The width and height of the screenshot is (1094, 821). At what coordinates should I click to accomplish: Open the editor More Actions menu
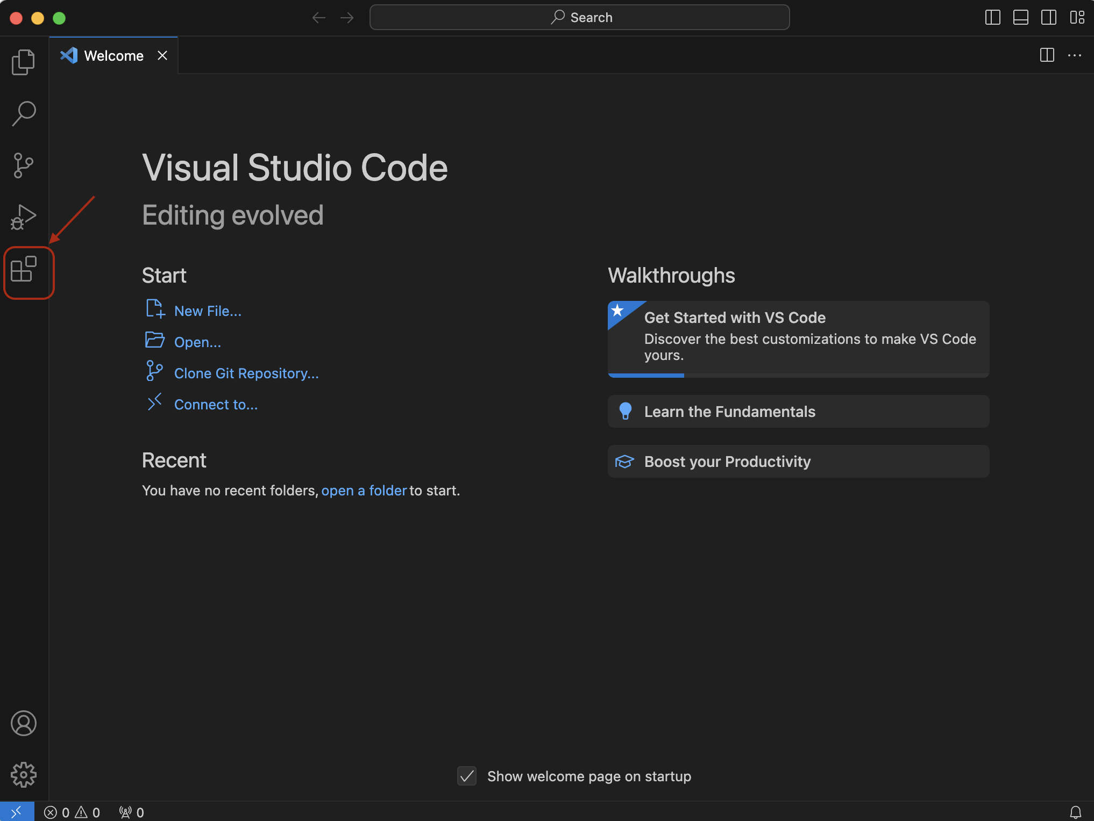[1075, 55]
